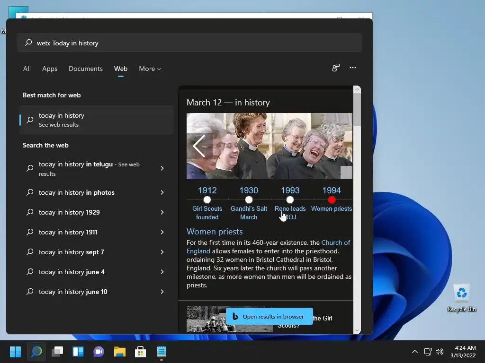The width and height of the screenshot is (485, 363).
Task: Open the 'Gandhi's Salt March' link
Action: [249, 213]
